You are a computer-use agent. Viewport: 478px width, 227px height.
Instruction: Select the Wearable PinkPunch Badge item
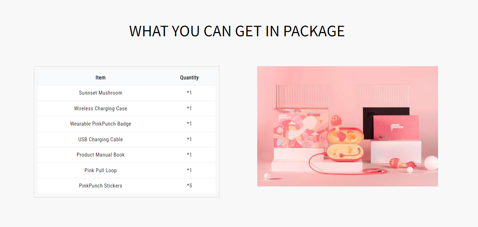point(101,124)
